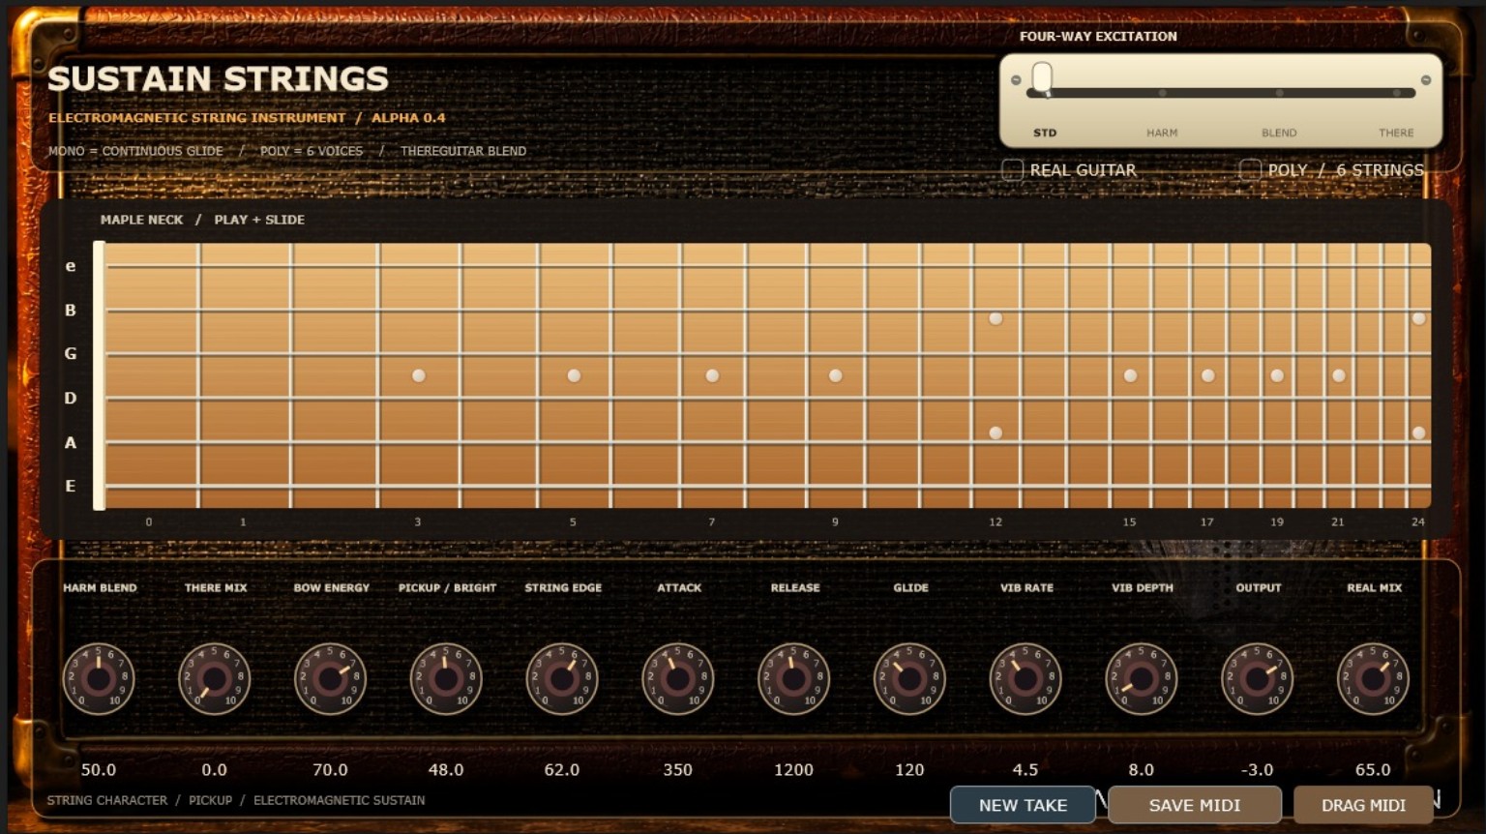Image resolution: width=1486 pixels, height=834 pixels.
Task: Click the D string label
Action: 71,399
